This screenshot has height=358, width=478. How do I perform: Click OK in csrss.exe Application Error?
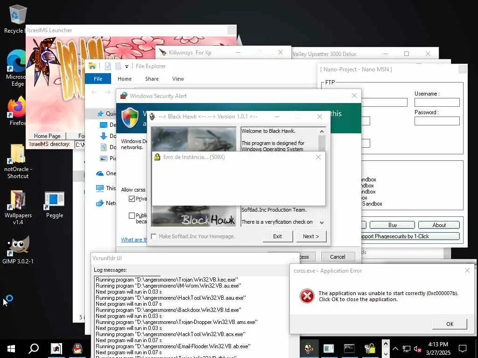[x=450, y=324]
